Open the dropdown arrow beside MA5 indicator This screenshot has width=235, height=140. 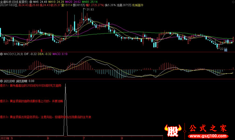click(31, 2)
